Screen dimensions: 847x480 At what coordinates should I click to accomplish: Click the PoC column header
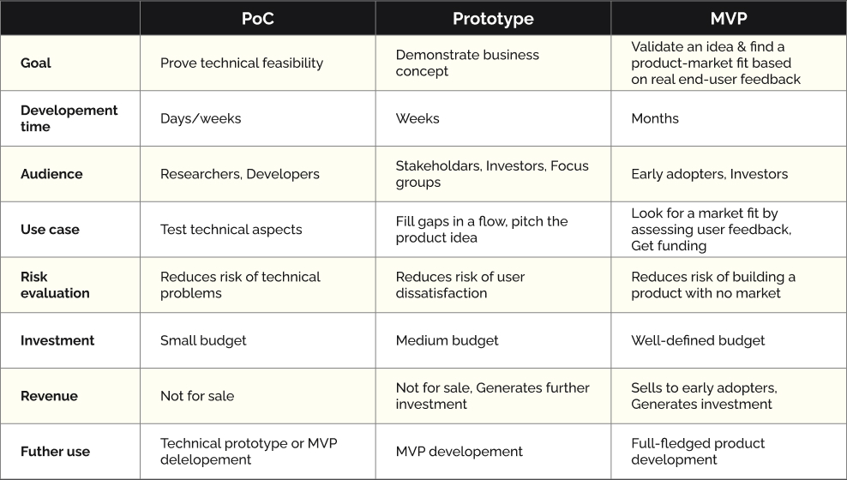(257, 19)
